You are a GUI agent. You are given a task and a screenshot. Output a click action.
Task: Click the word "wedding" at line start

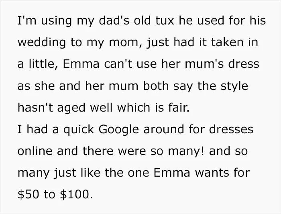[x=42, y=43]
